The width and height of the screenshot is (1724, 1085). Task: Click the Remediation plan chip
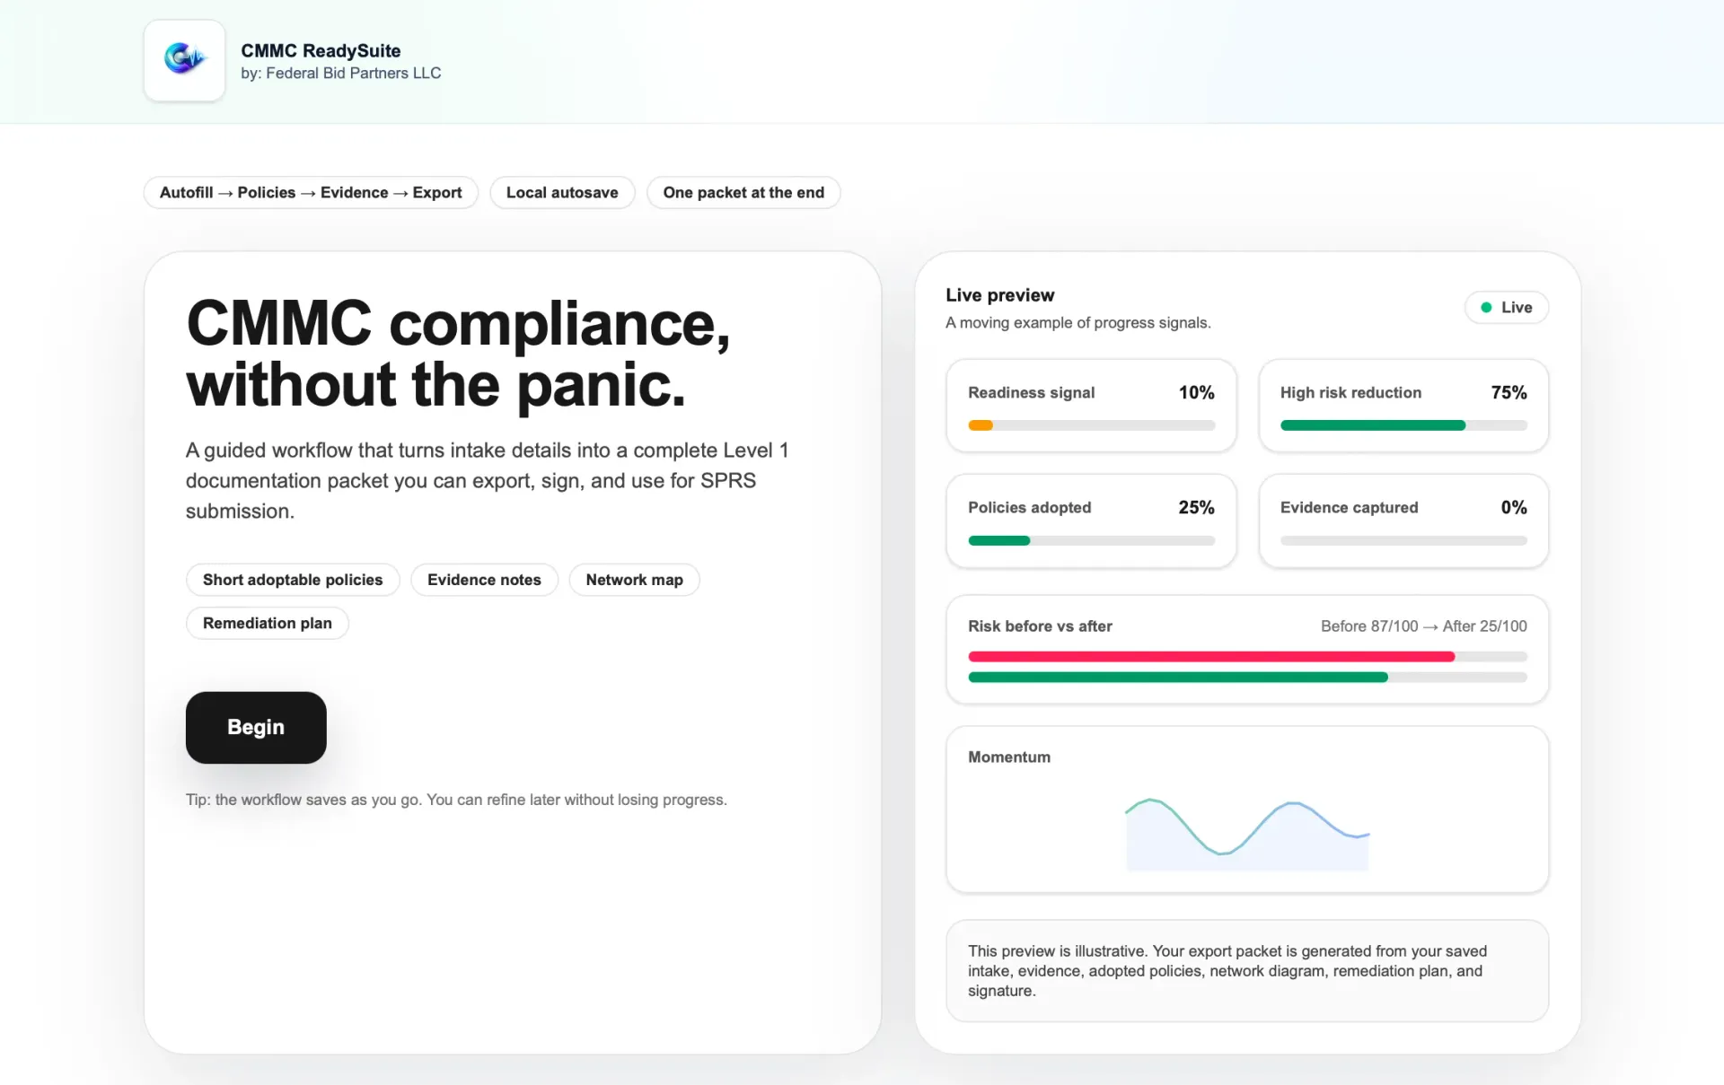(267, 623)
